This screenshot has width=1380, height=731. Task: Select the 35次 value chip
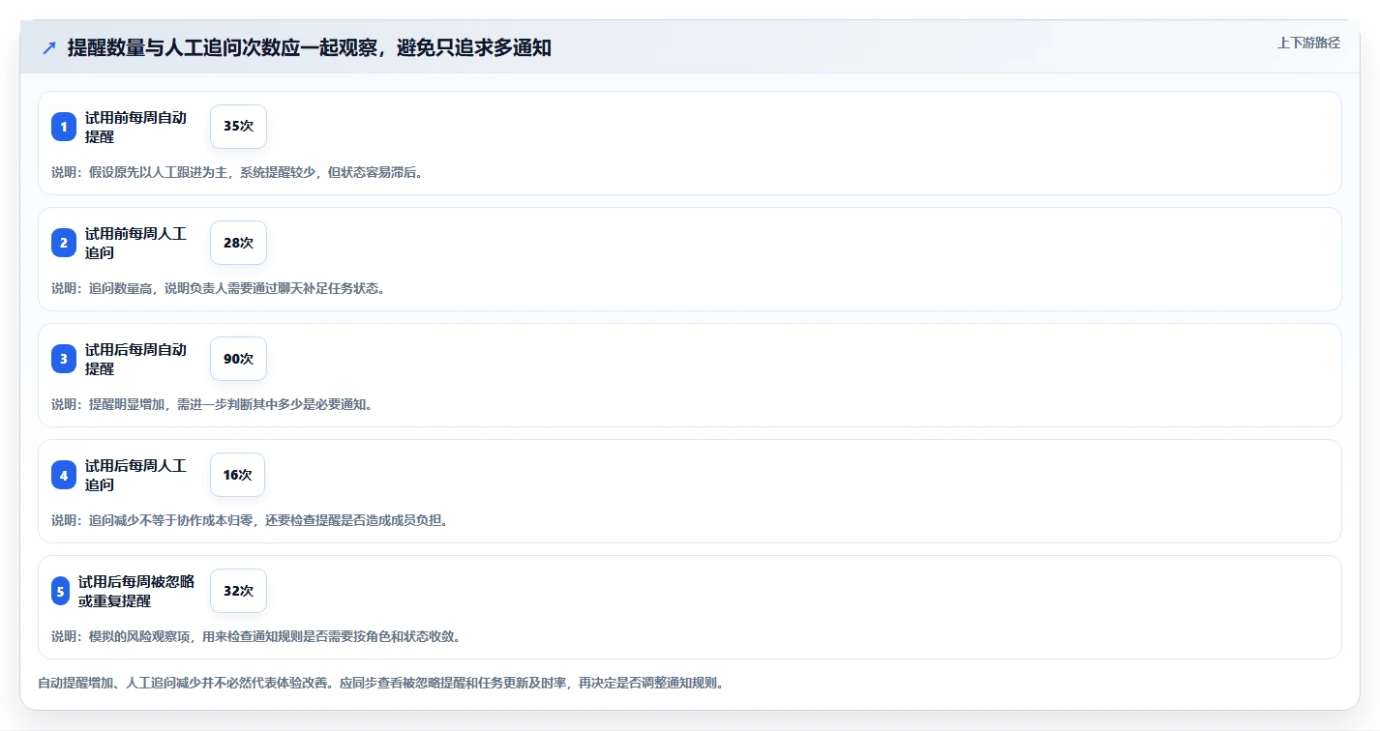[238, 127]
